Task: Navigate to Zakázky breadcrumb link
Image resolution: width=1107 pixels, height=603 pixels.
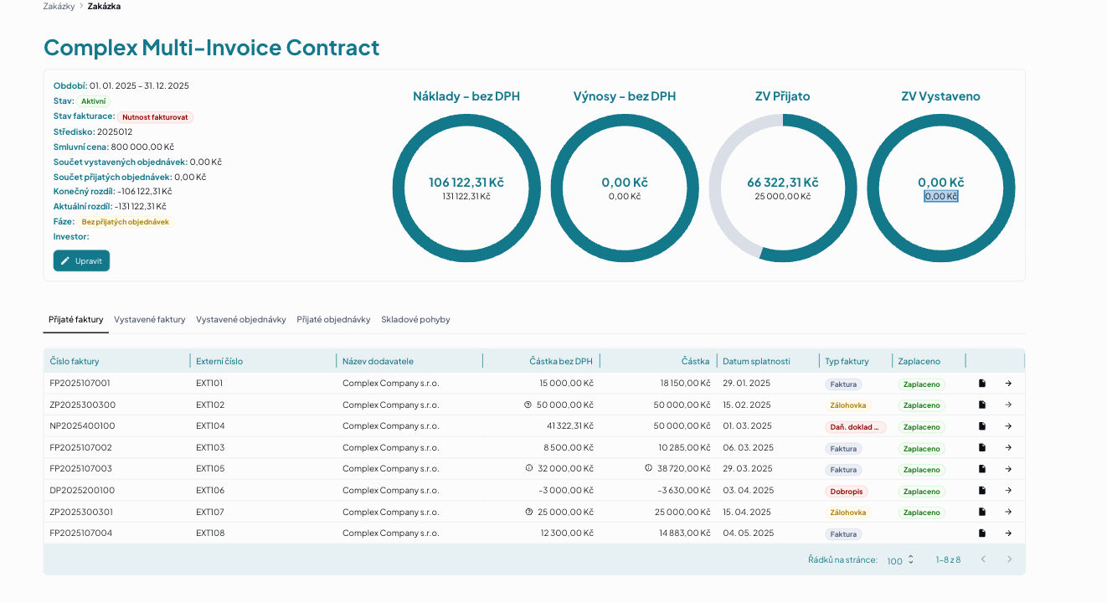Action: [59, 6]
